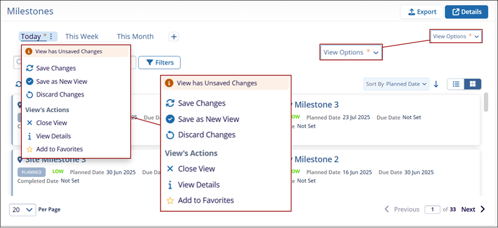Switch to the This Week tab
498x228 pixels.
click(x=82, y=37)
